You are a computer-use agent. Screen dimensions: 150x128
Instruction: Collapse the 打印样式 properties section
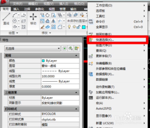tap(76, 109)
